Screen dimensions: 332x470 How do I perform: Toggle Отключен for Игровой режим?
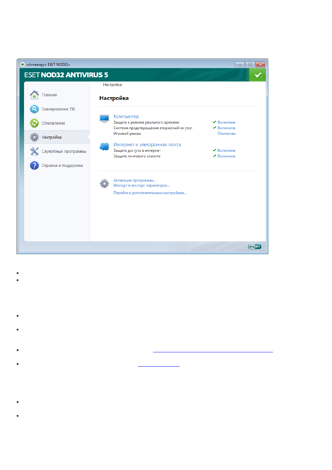pyautogui.click(x=227, y=133)
